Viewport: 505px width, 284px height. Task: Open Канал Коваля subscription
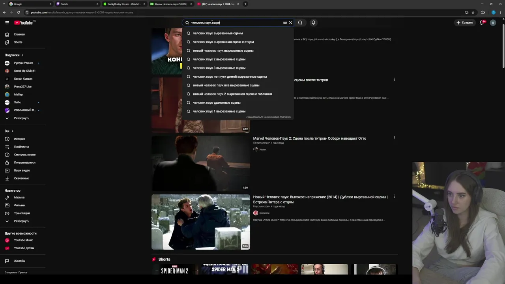pos(22,79)
